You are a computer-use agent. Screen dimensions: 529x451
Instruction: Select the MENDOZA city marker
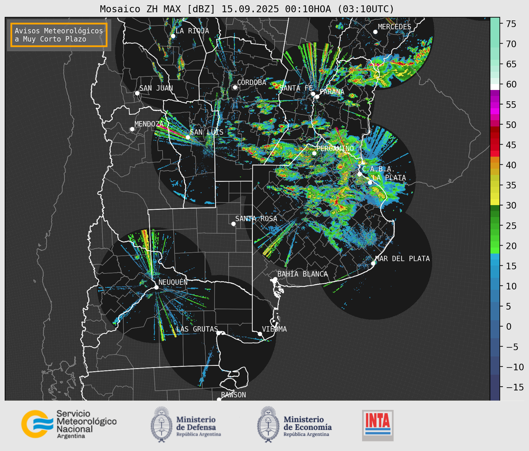[x=132, y=129]
